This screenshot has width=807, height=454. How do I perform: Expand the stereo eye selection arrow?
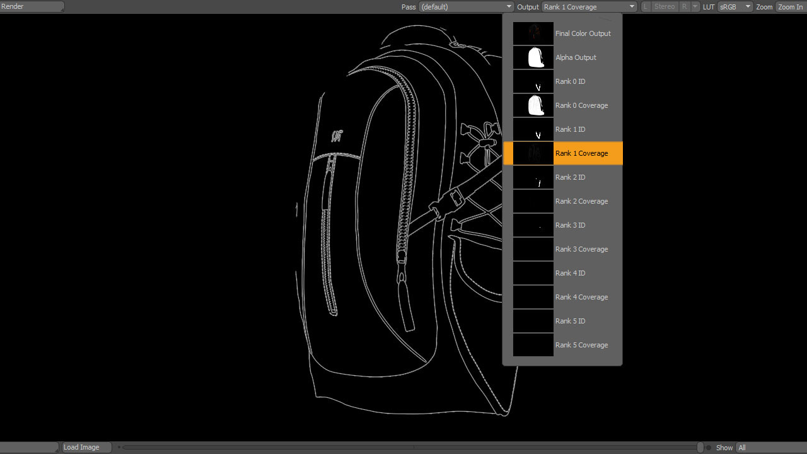click(695, 6)
